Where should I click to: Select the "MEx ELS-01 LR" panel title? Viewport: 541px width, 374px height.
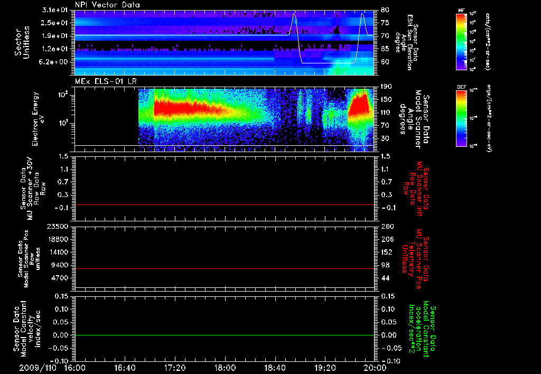(x=106, y=82)
